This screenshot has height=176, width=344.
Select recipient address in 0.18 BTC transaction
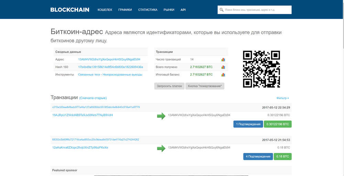199,147
